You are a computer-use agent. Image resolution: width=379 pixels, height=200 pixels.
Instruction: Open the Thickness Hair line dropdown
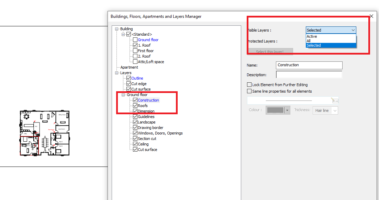click(x=325, y=110)
